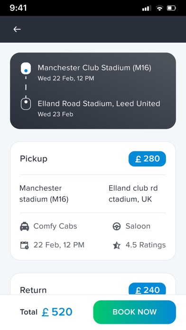Tap the half-star ratings icon
The width and height of the screenshot is (186, 330).
point(116,245)
